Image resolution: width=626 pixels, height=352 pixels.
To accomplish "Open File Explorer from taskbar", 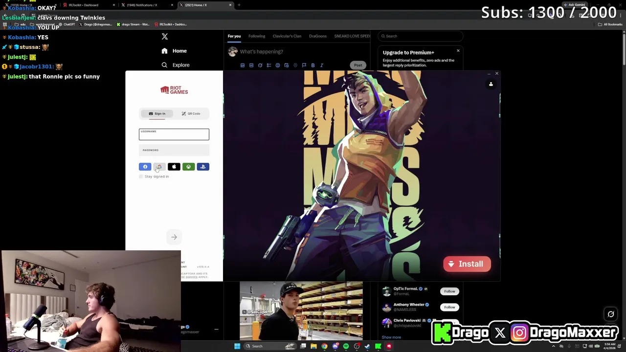I will click(x=313, y=346).
